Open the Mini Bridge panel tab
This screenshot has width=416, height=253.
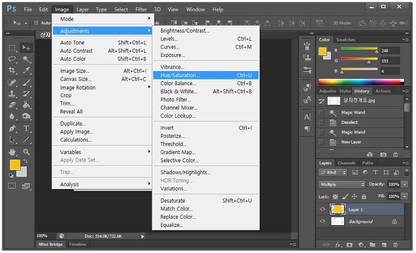pos(51,245)
